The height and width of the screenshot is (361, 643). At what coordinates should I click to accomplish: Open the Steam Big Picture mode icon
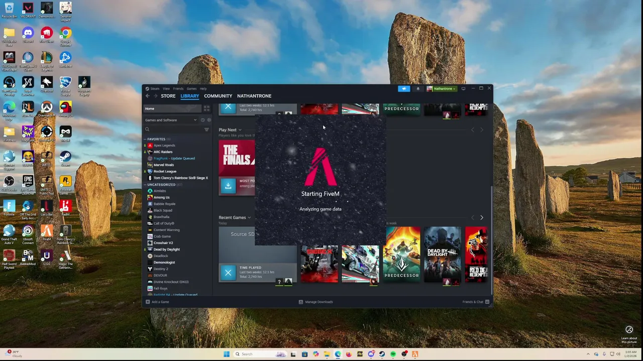click(463, 89)
